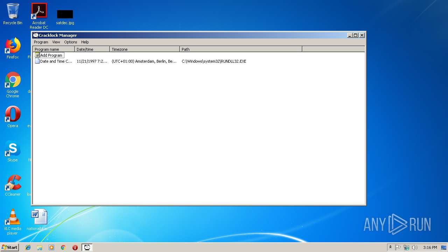Open the nationalblue Word document
This screenshot has height=252, width=448.
click(x=39, y=220)
